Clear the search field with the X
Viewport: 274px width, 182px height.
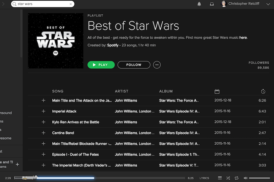(71, 4)
